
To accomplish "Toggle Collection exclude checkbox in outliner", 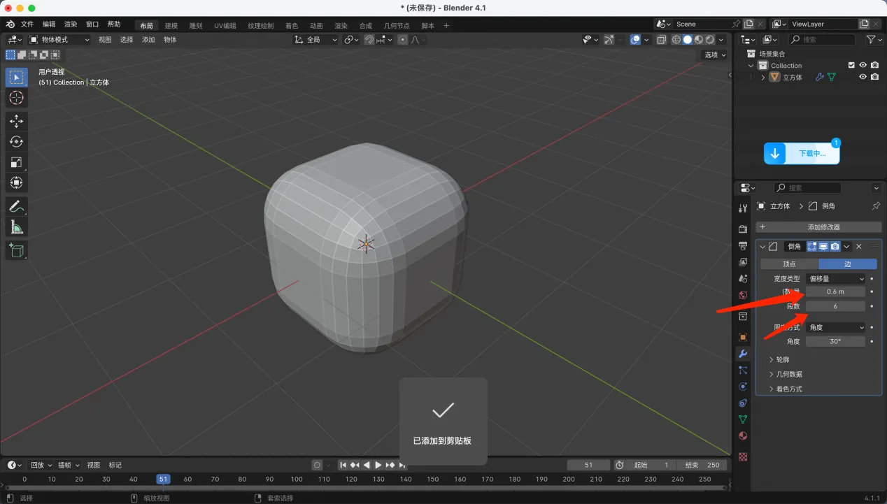I will (x=851, y=65).
